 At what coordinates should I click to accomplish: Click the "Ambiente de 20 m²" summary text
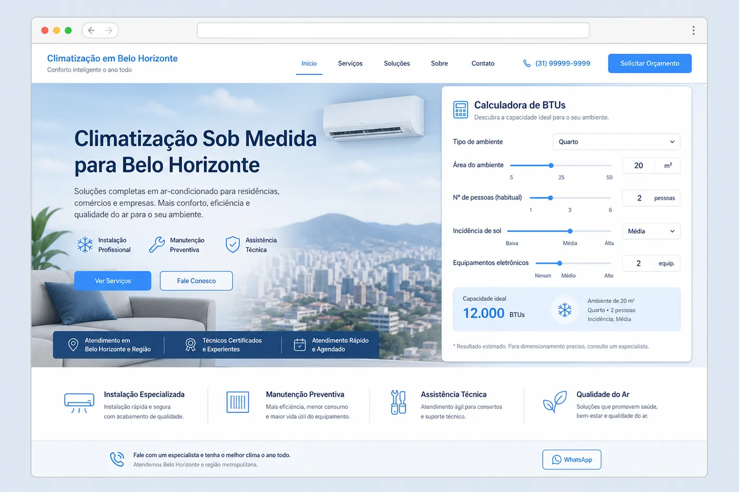(611, 301)
